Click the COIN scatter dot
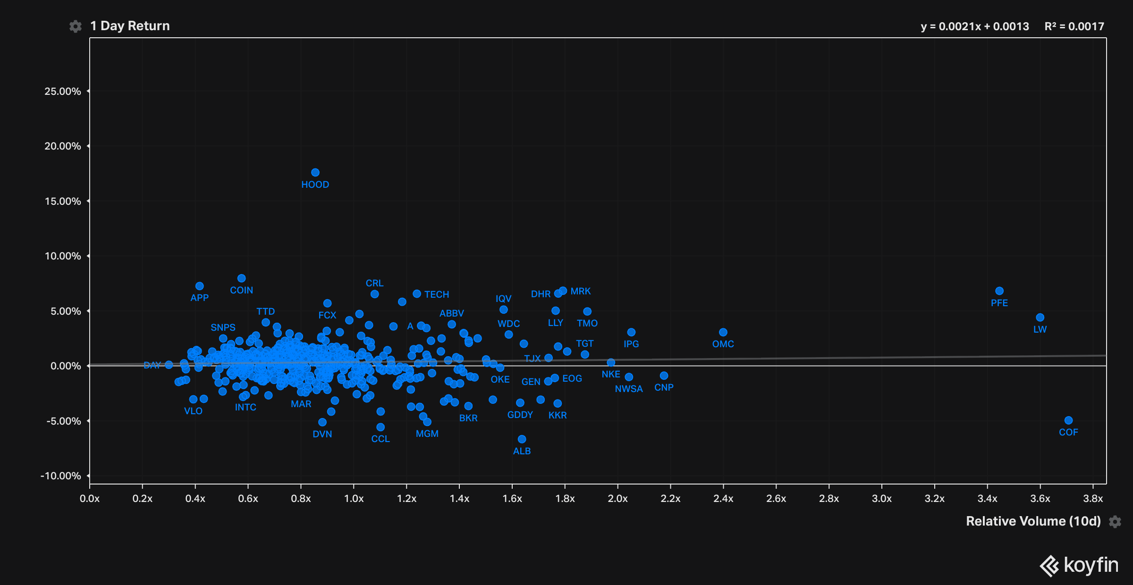The width and height of the screenshot is (1133, 585). [241, 278]
